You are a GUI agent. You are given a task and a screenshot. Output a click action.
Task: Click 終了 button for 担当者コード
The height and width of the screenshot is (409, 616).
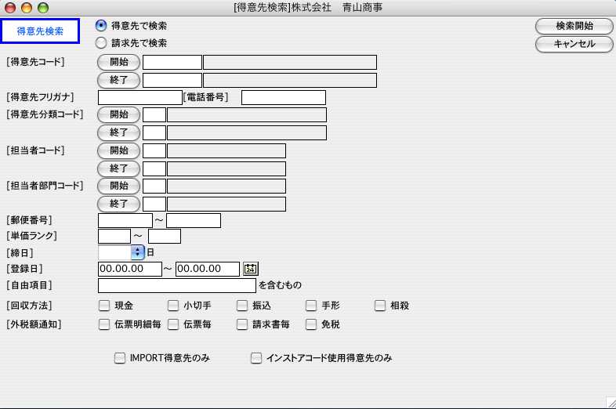(x=118, y=168)
